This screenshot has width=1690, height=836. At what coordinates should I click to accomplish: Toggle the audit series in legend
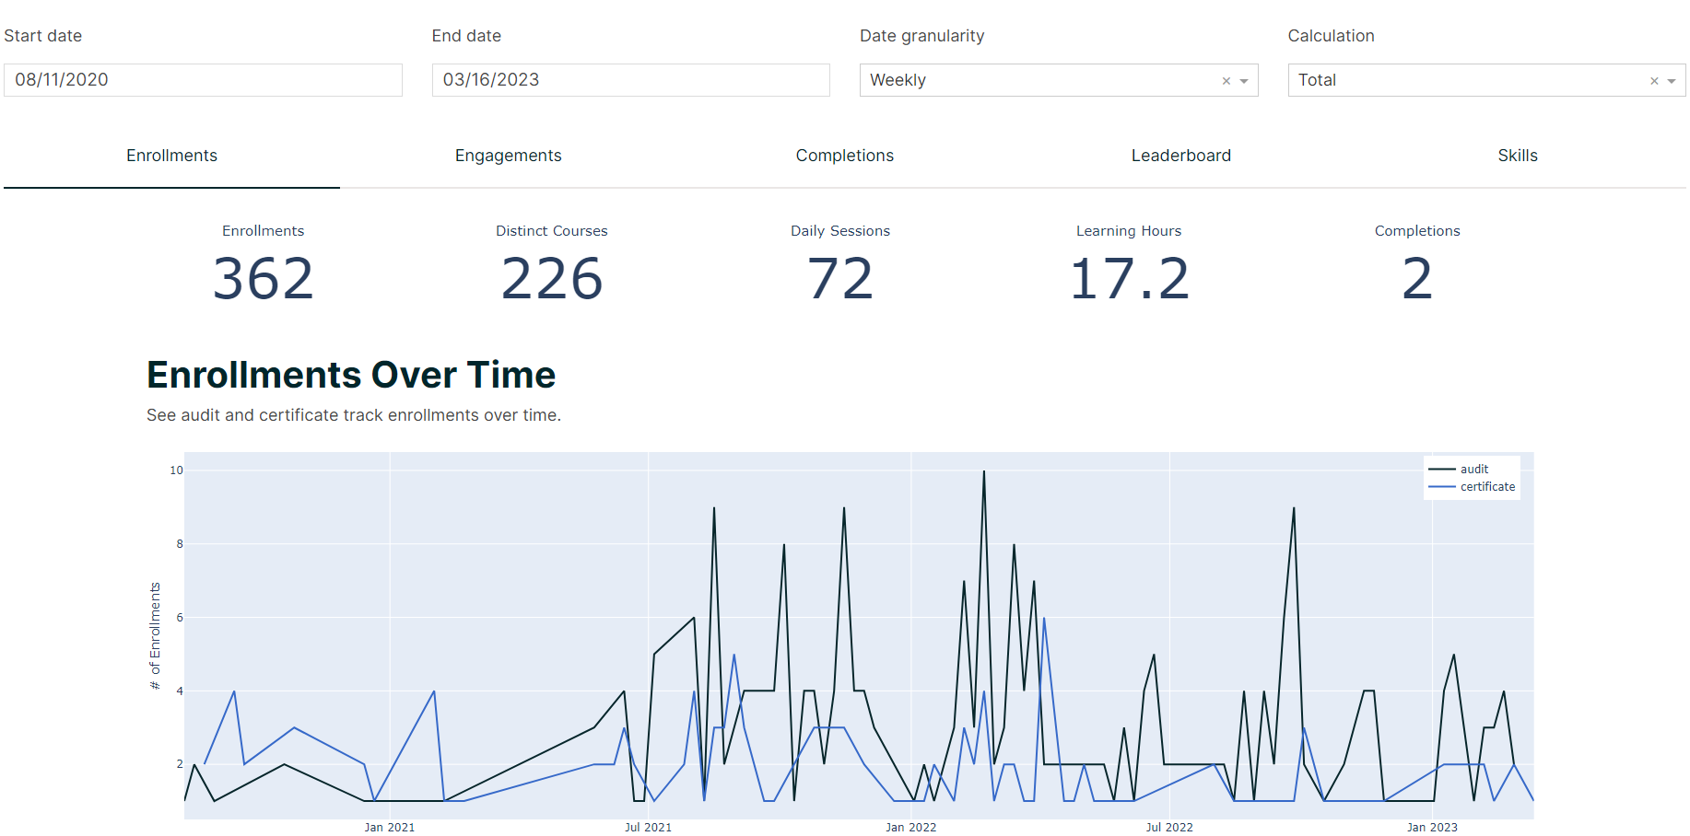click(x=1473, y=470)
